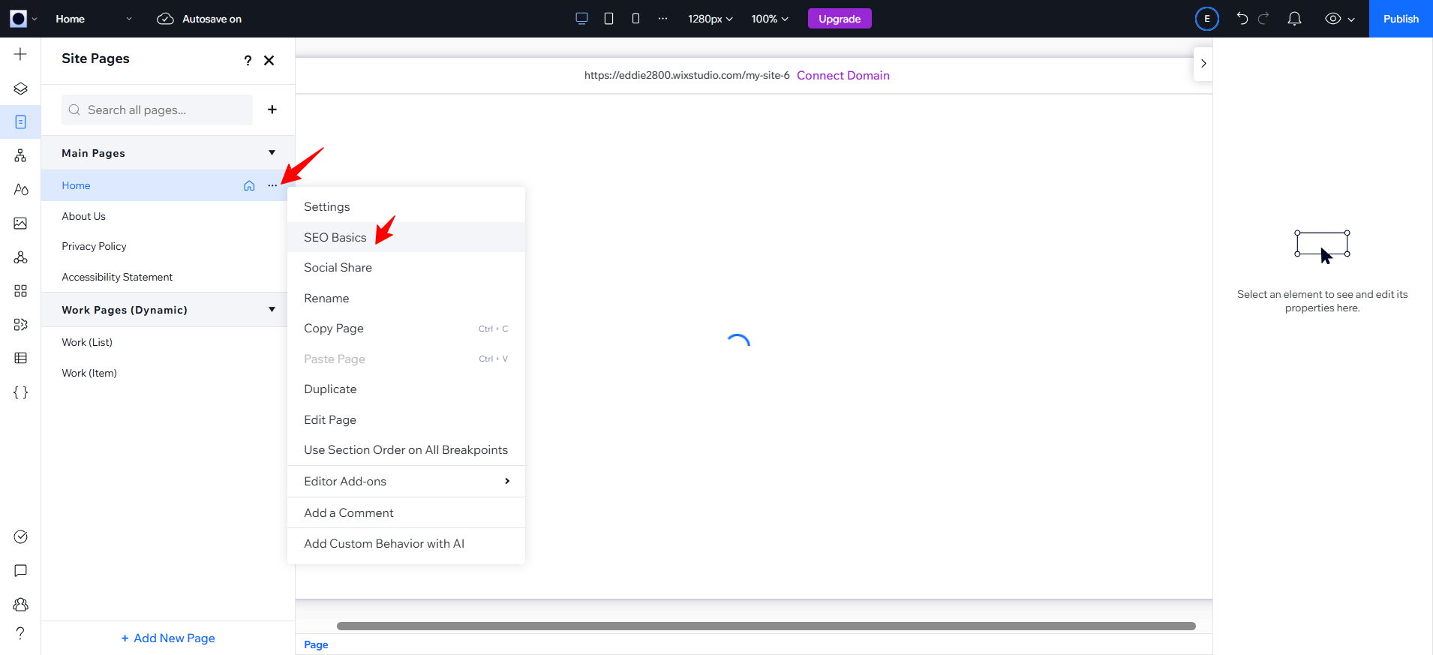Viewport: 1433px width, 655px height.
Task: Open the Layers panel icon
Action: pyautogui.click(x=20, y=89)
